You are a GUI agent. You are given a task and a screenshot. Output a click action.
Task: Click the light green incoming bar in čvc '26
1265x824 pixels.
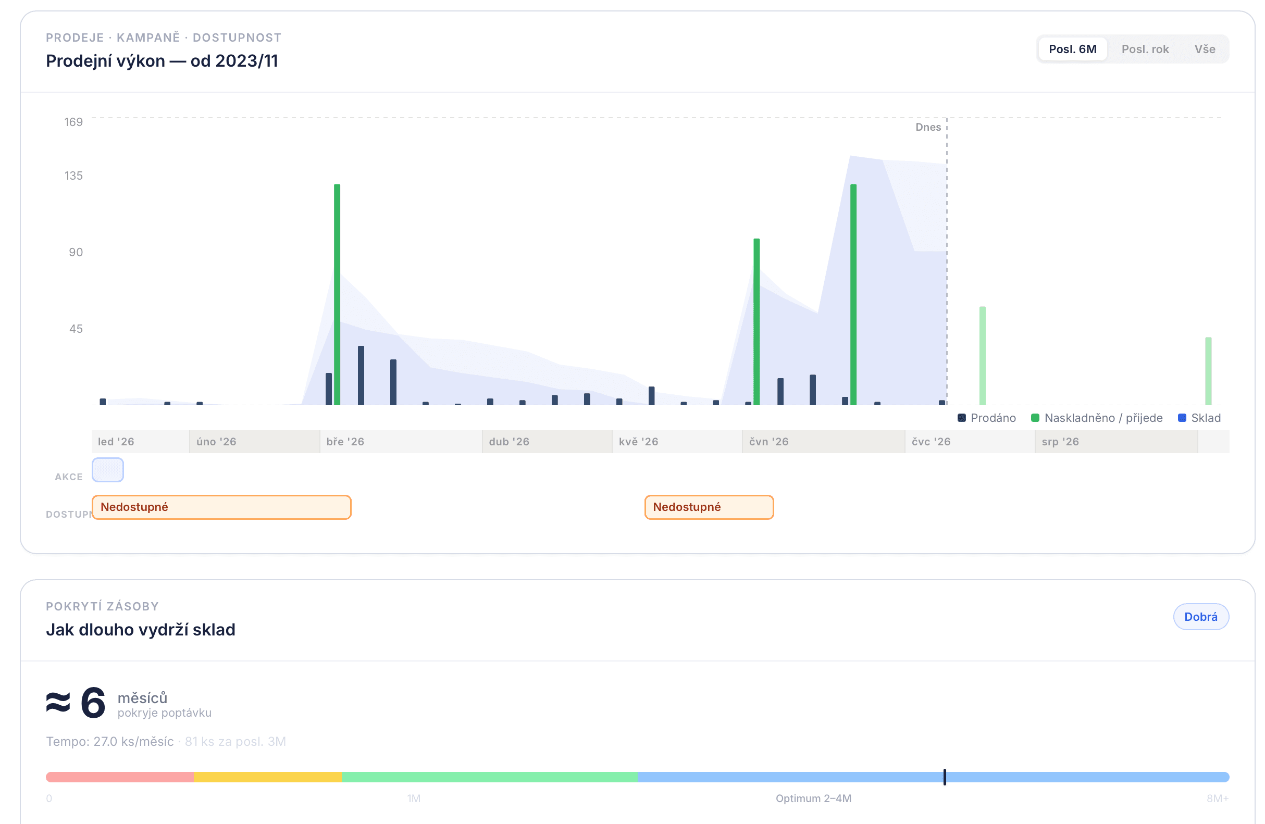[x=982, y=355]
